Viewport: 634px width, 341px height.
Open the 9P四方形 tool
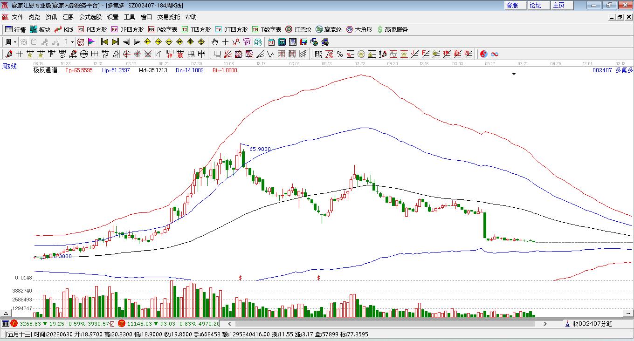tap(127, 29)
